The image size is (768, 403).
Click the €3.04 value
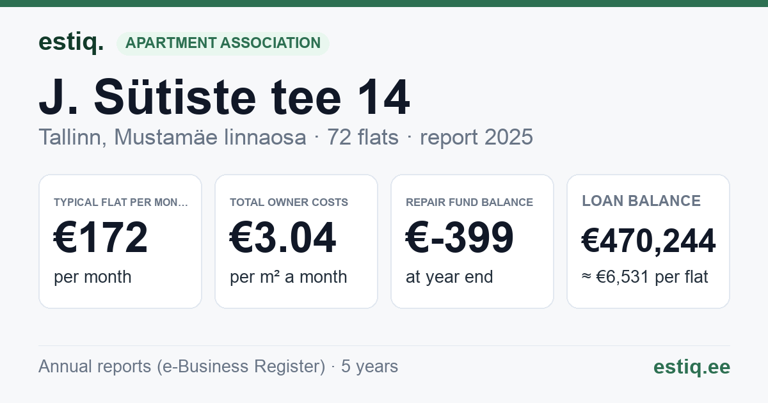pos(283,237)
